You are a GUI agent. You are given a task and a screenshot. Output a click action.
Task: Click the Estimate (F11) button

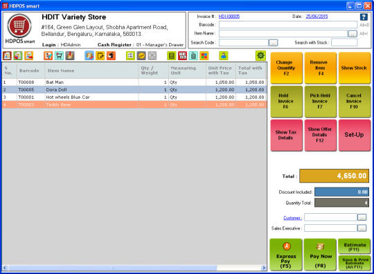[x=354, y=246]
